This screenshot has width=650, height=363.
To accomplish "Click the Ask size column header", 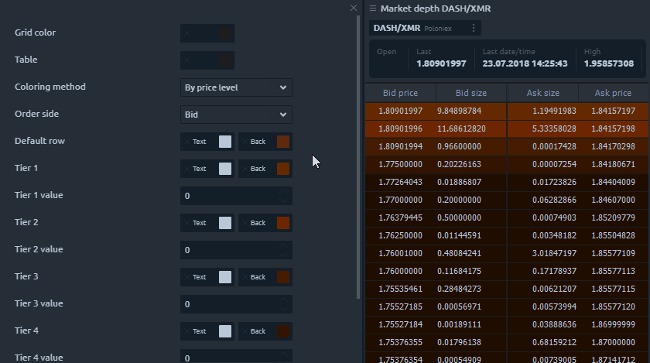I will (x=542, y=93).
